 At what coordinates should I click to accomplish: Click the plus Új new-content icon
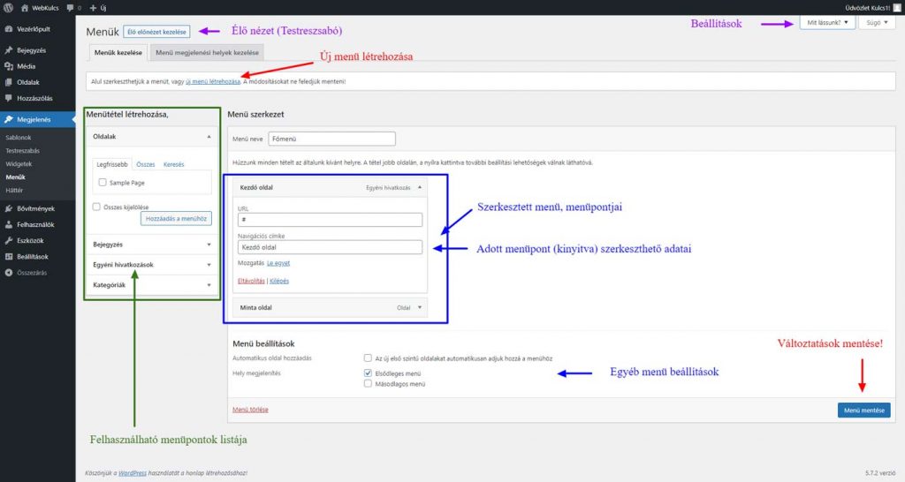tap(93, 8)
